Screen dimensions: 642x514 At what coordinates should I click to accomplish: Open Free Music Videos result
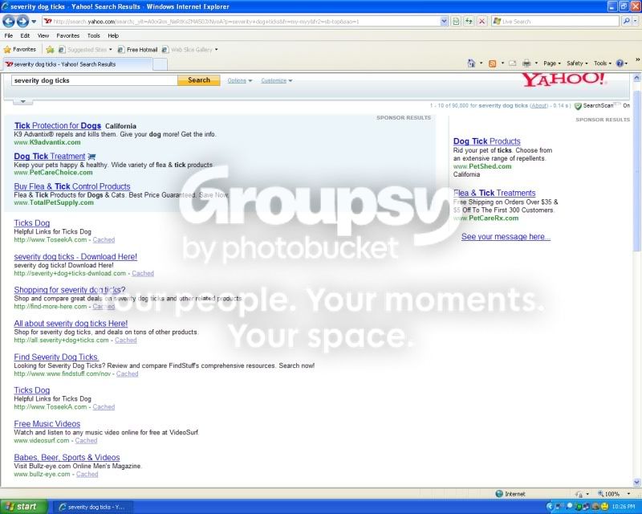(x=47, y=424)
